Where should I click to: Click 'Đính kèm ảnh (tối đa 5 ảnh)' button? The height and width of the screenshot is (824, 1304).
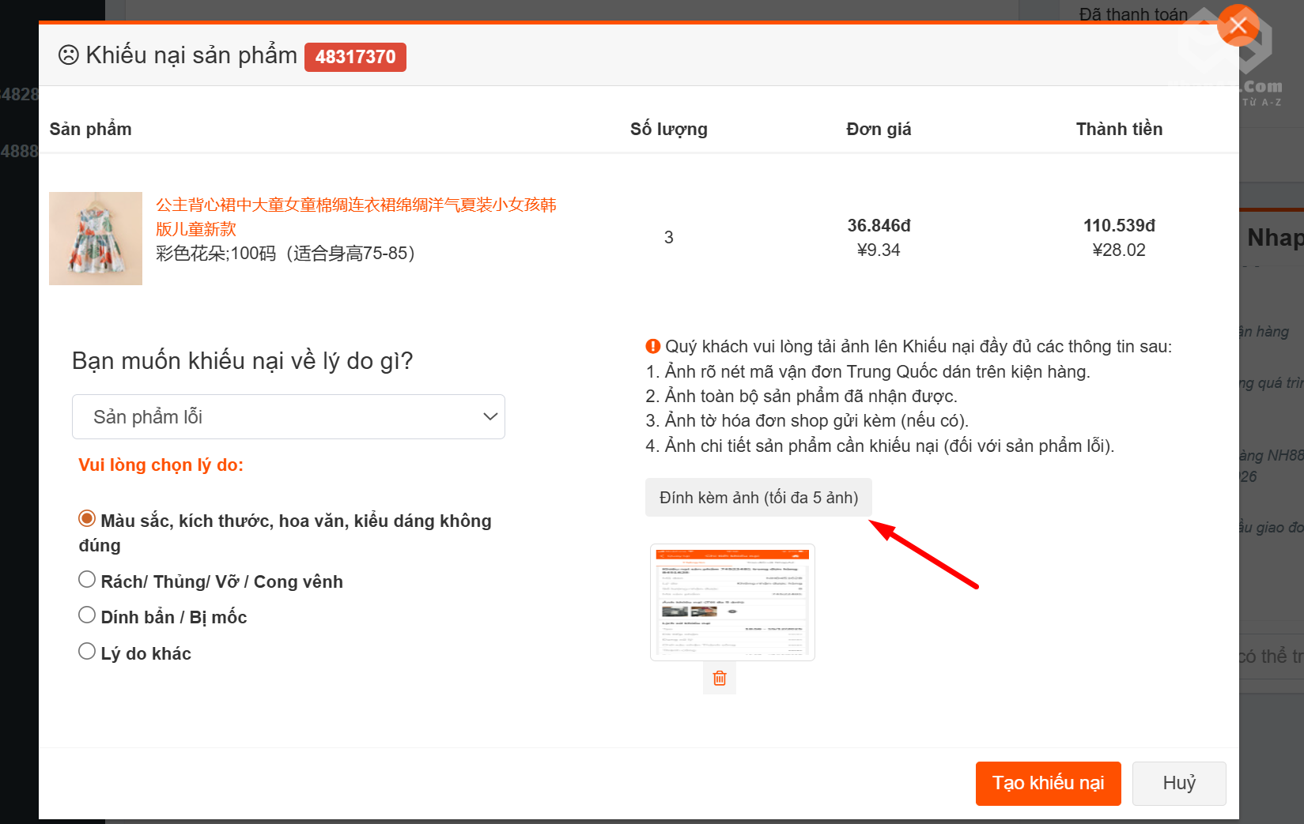point(758,498)
